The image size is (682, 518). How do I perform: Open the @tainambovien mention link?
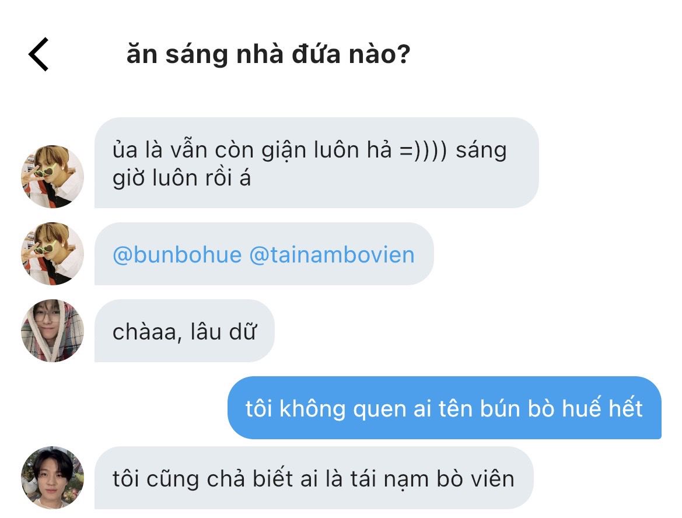332,254
